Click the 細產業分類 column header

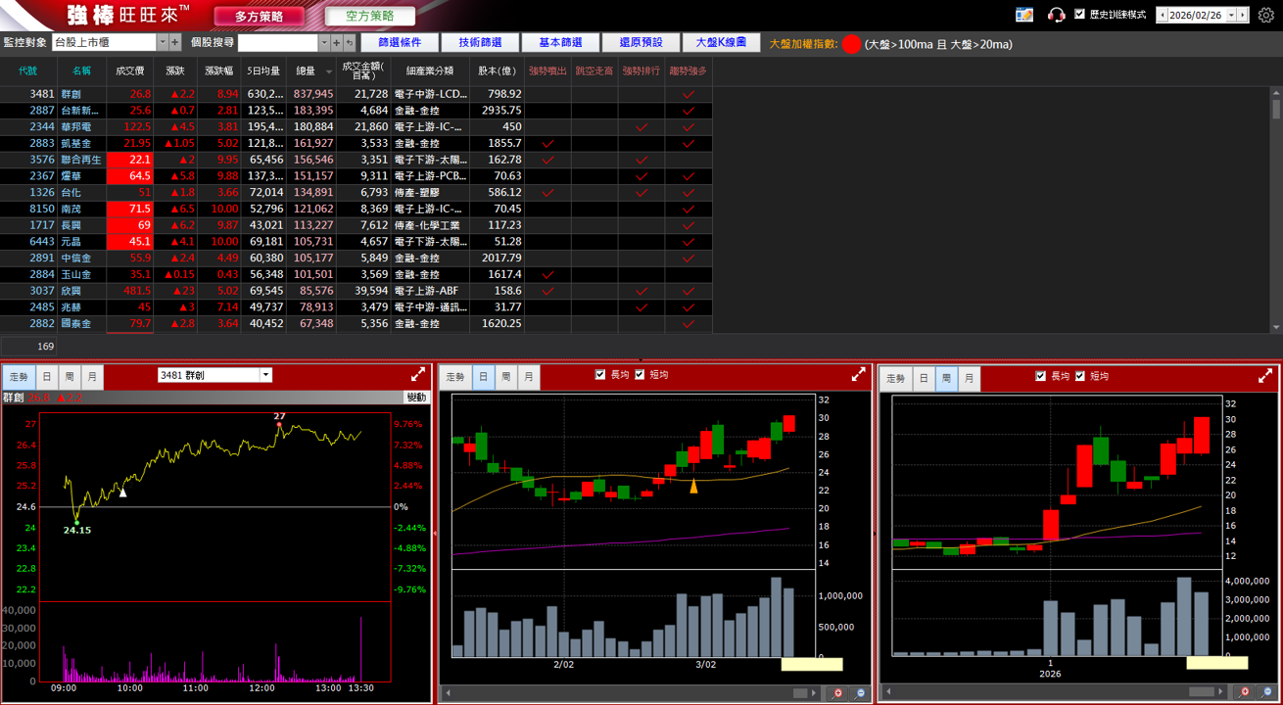click(430, 71)
